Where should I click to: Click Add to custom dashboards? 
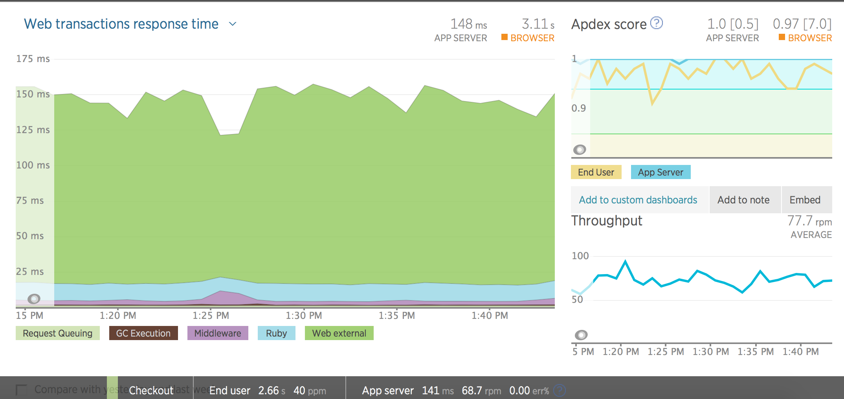(x=638, y=200)
